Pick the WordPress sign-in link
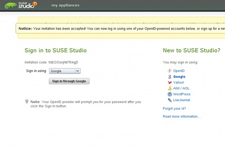 tap(182, 94)
